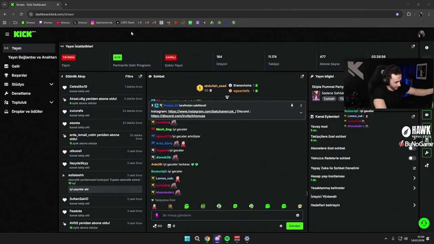Click the chat message input field
The height and width of the screenshot is (244, 434).
tap(227, 215)
